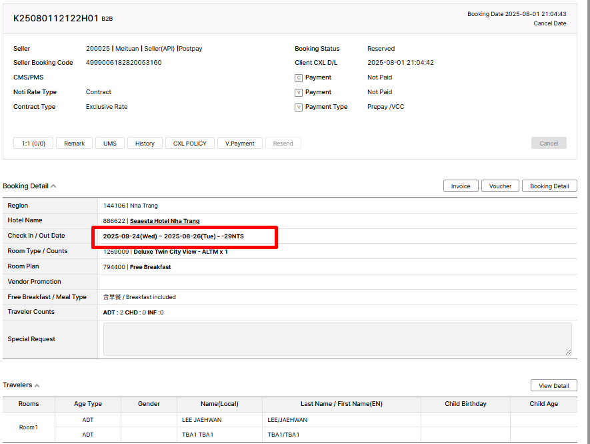590x444 pixels.
Task: Open the Seaesta Hotel Nha Trang link
Action: pos(165,221)
